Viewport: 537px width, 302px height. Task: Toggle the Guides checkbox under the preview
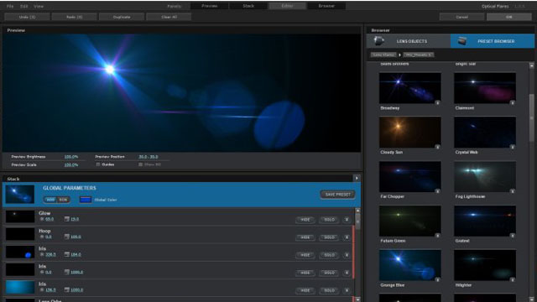[98, 164]
